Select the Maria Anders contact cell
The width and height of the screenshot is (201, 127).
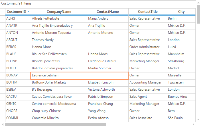[x=108, y=18]
